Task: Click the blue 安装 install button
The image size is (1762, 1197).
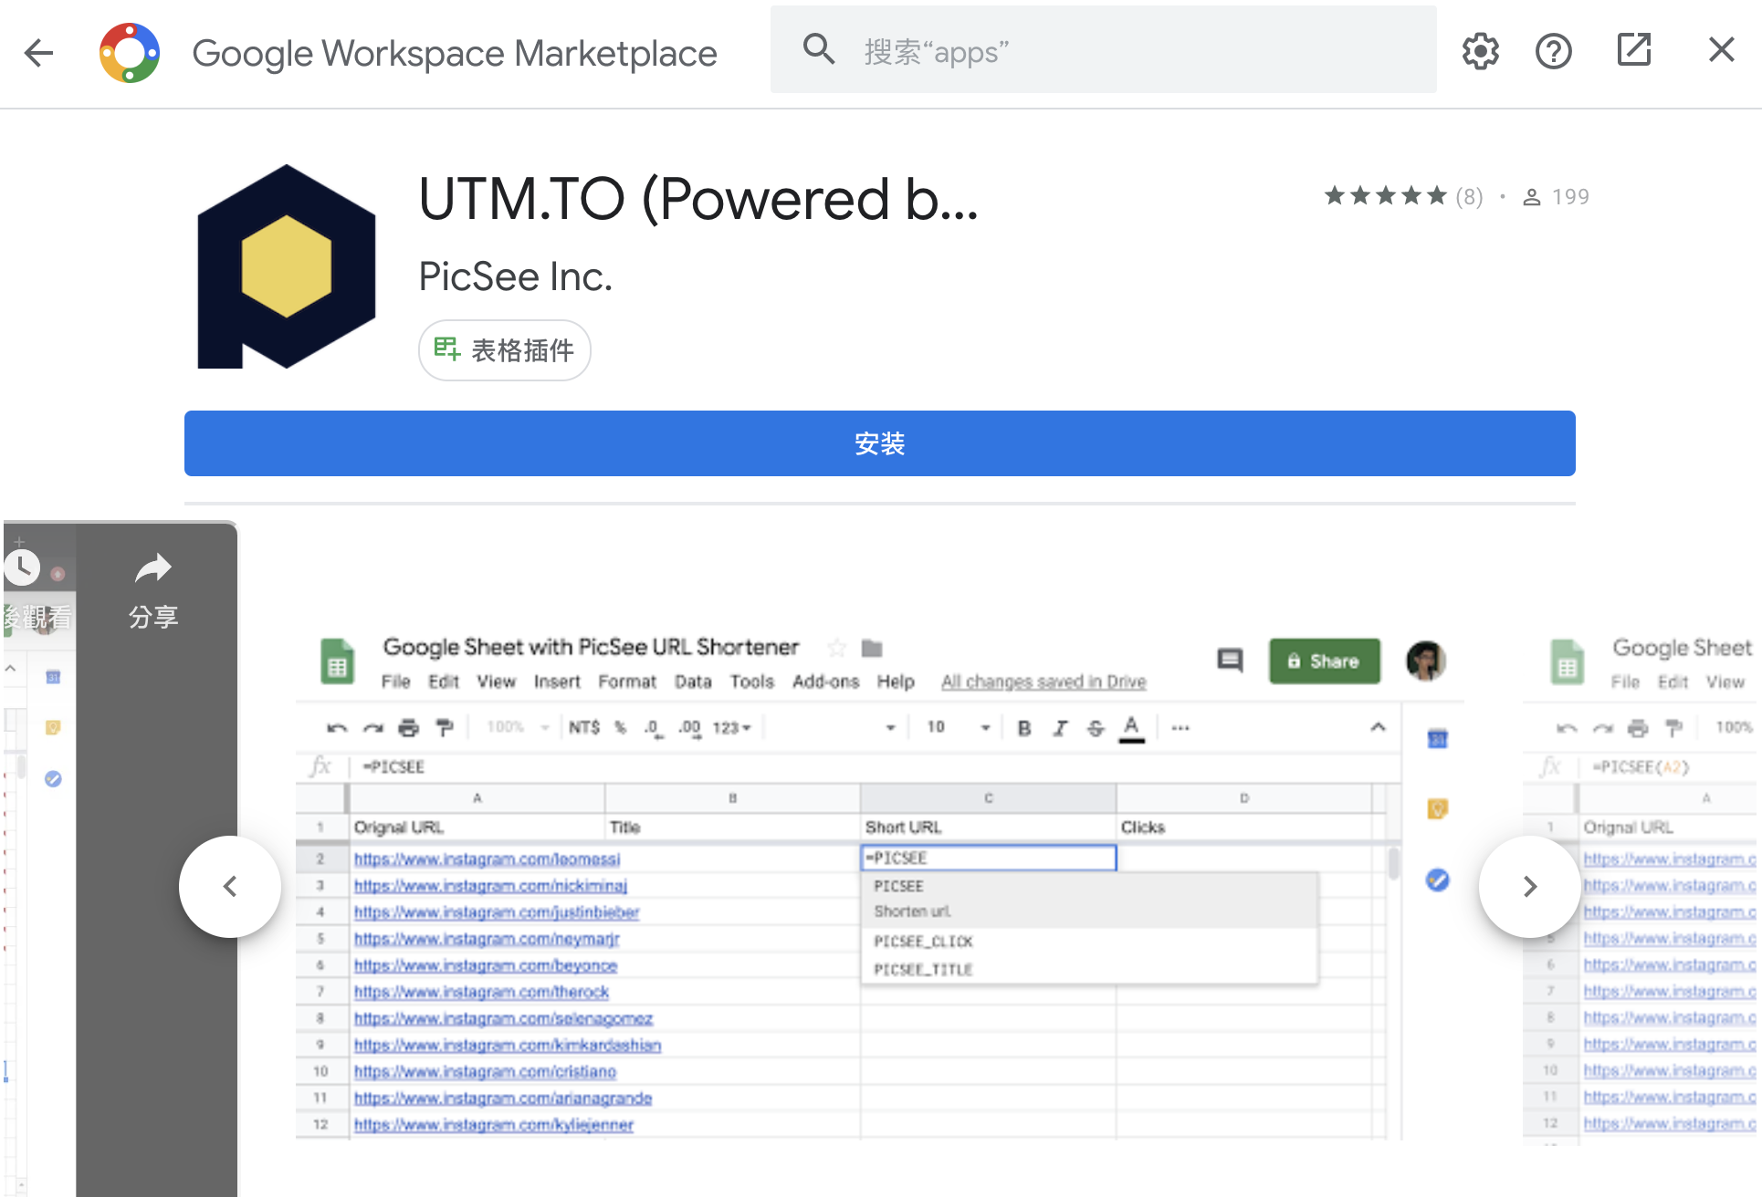Action: (879, 443)
